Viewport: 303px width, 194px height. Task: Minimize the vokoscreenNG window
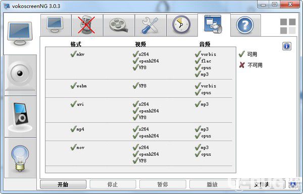[264, 5]
